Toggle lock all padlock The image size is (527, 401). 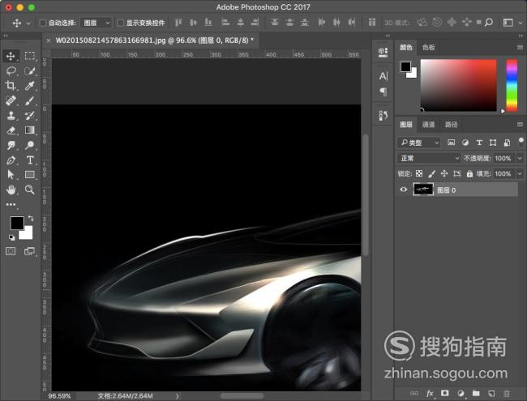[469, 173]
